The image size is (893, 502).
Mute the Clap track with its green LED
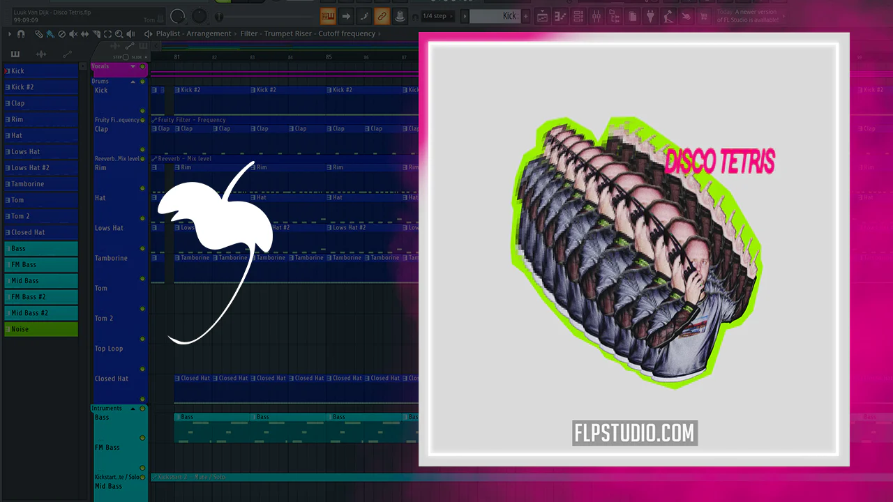(142, 150)
